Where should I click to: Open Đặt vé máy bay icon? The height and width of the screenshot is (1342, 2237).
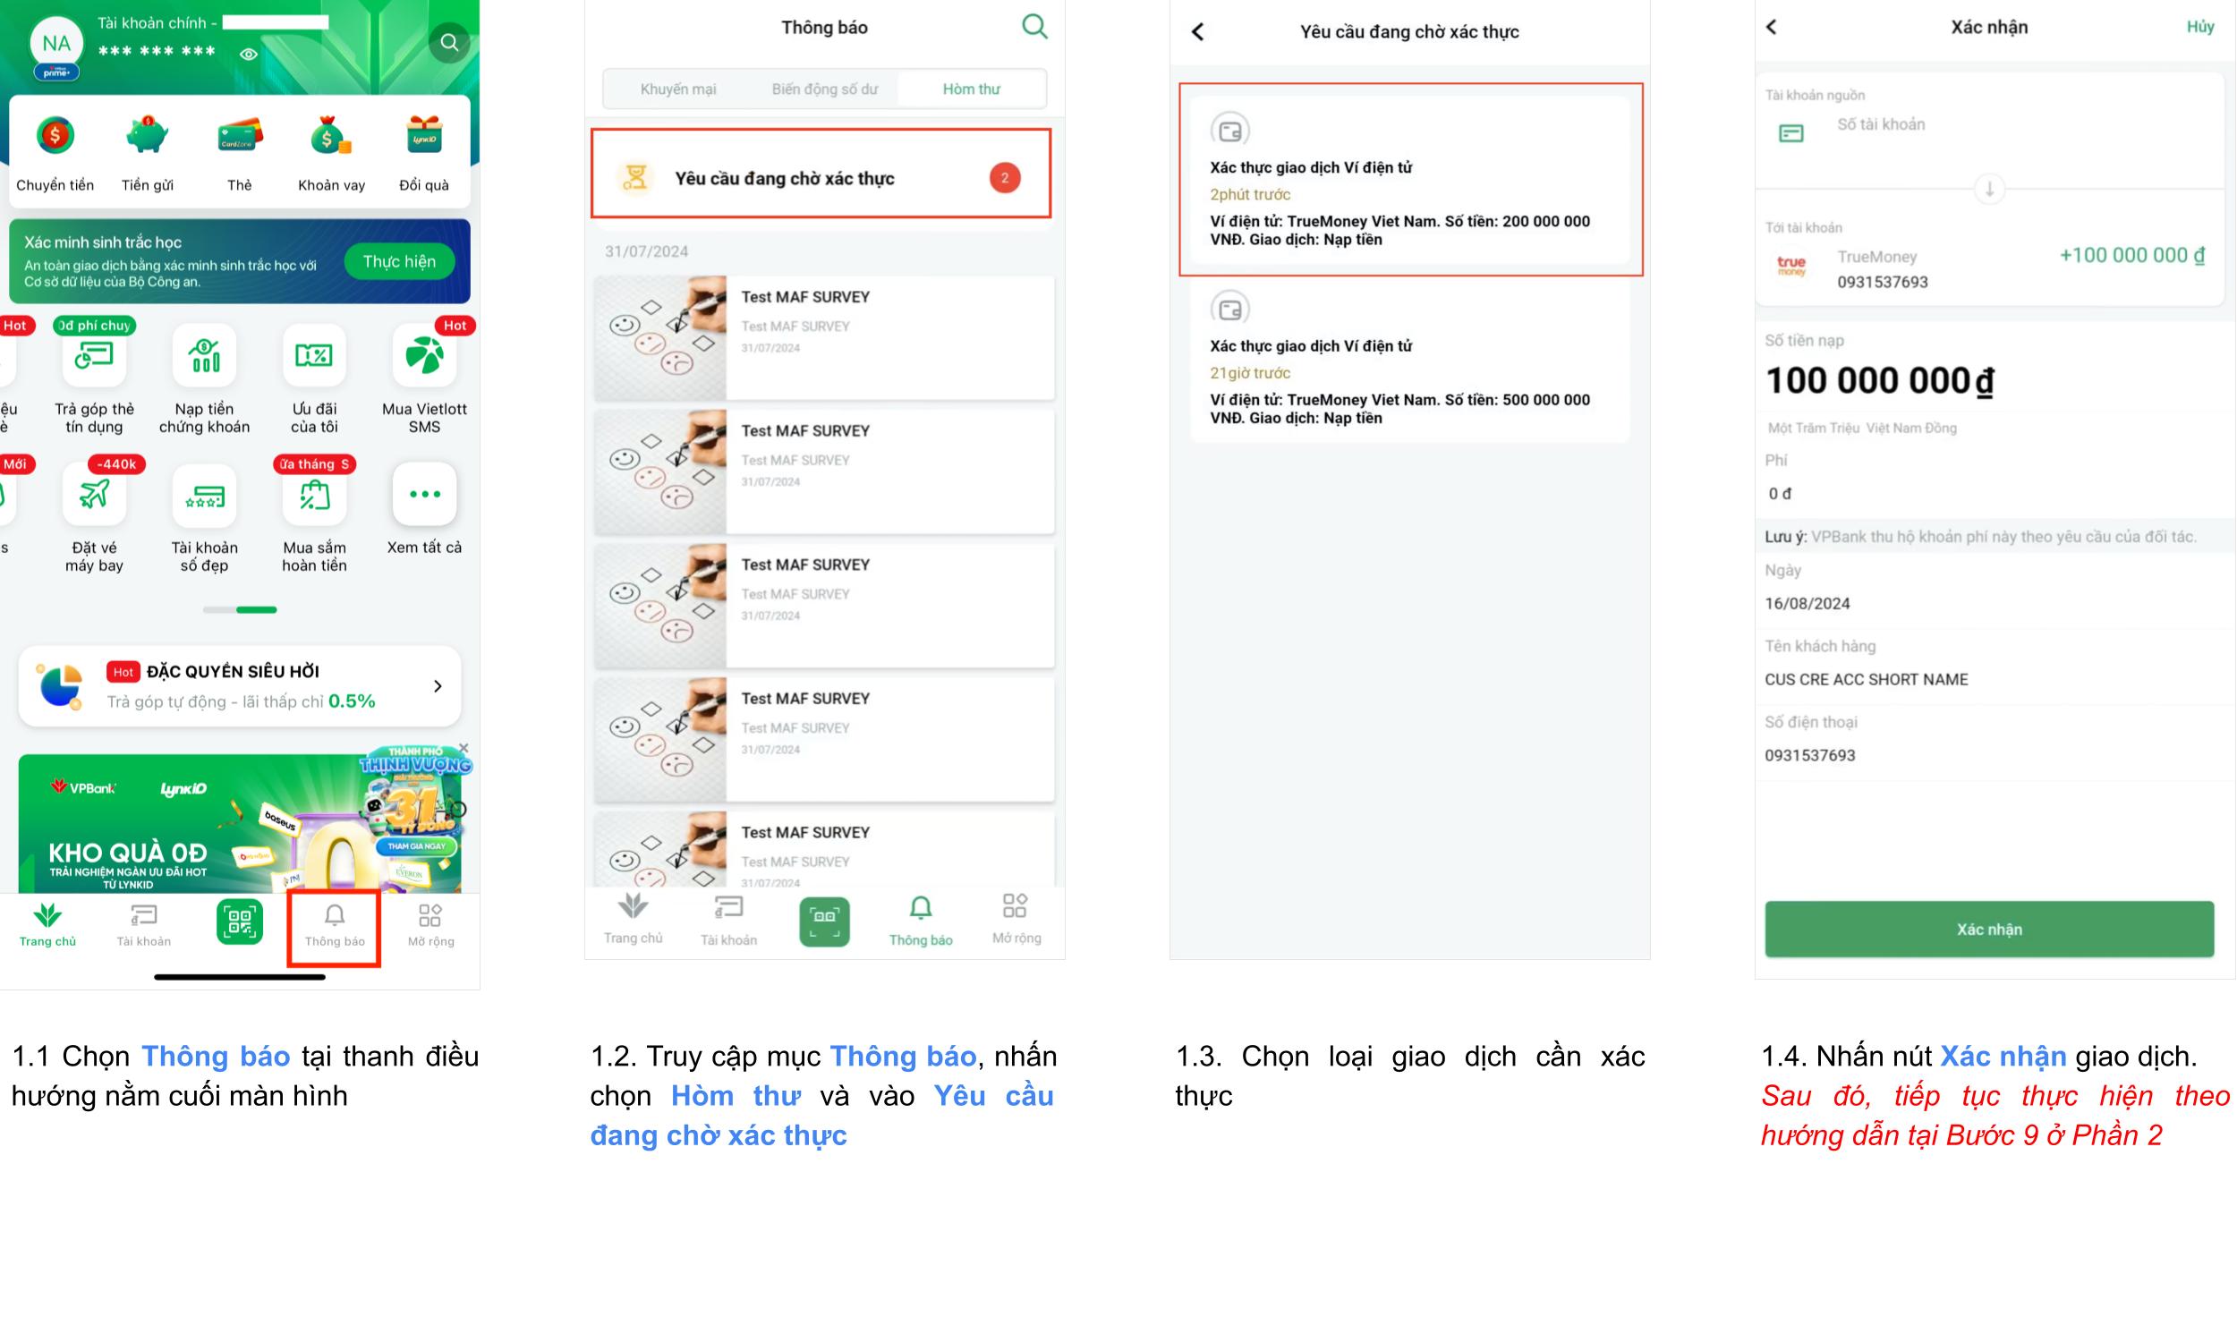(94, 494)
